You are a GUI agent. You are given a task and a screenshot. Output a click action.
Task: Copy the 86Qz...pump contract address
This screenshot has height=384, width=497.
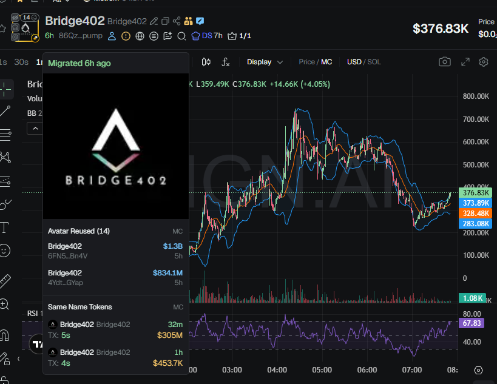click(x=81, y=36)
